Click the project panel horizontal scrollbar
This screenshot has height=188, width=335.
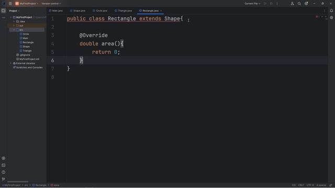pyautogui.click(x=18, y=182)
